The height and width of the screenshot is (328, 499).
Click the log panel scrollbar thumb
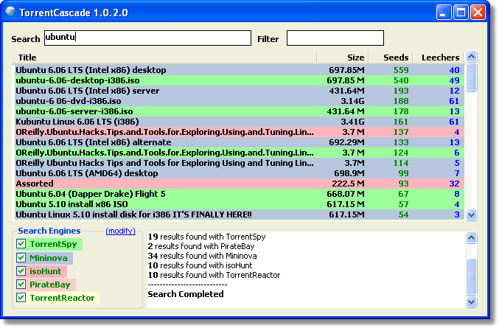471,276
